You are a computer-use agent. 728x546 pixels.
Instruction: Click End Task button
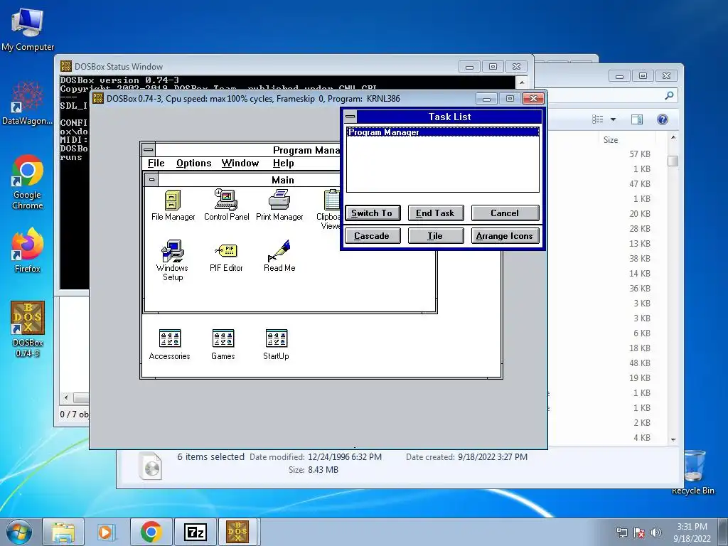[436, 213]
